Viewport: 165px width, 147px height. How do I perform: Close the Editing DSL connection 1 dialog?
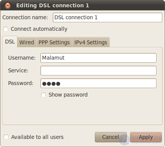click(x=8, y=5)
